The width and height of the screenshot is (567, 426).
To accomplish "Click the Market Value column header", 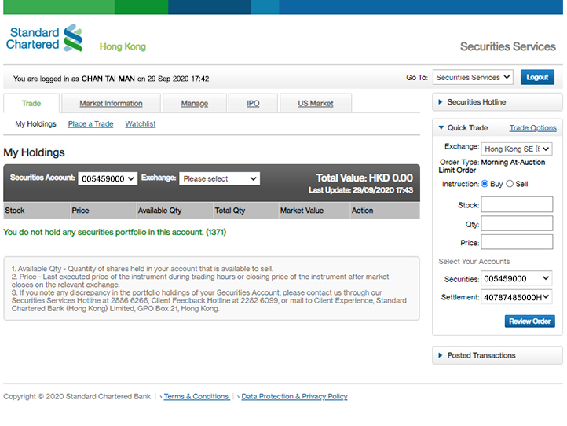I will 314,211.
